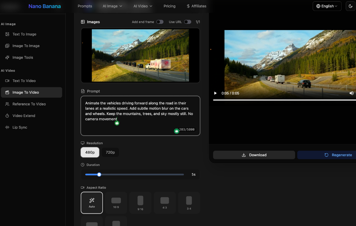The width and height of the screenshot is (356, 226).
Task: Open the English language selector
Action: click(327, 6)
